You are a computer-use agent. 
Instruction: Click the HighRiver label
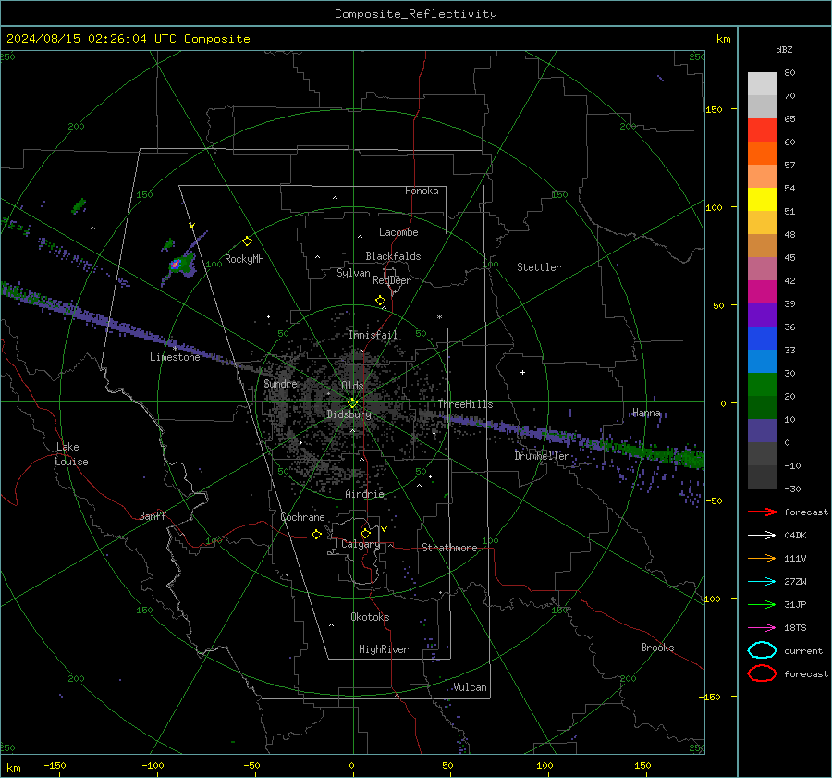click(384, 649)
